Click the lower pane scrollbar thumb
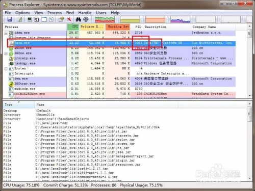 (249, 114)
